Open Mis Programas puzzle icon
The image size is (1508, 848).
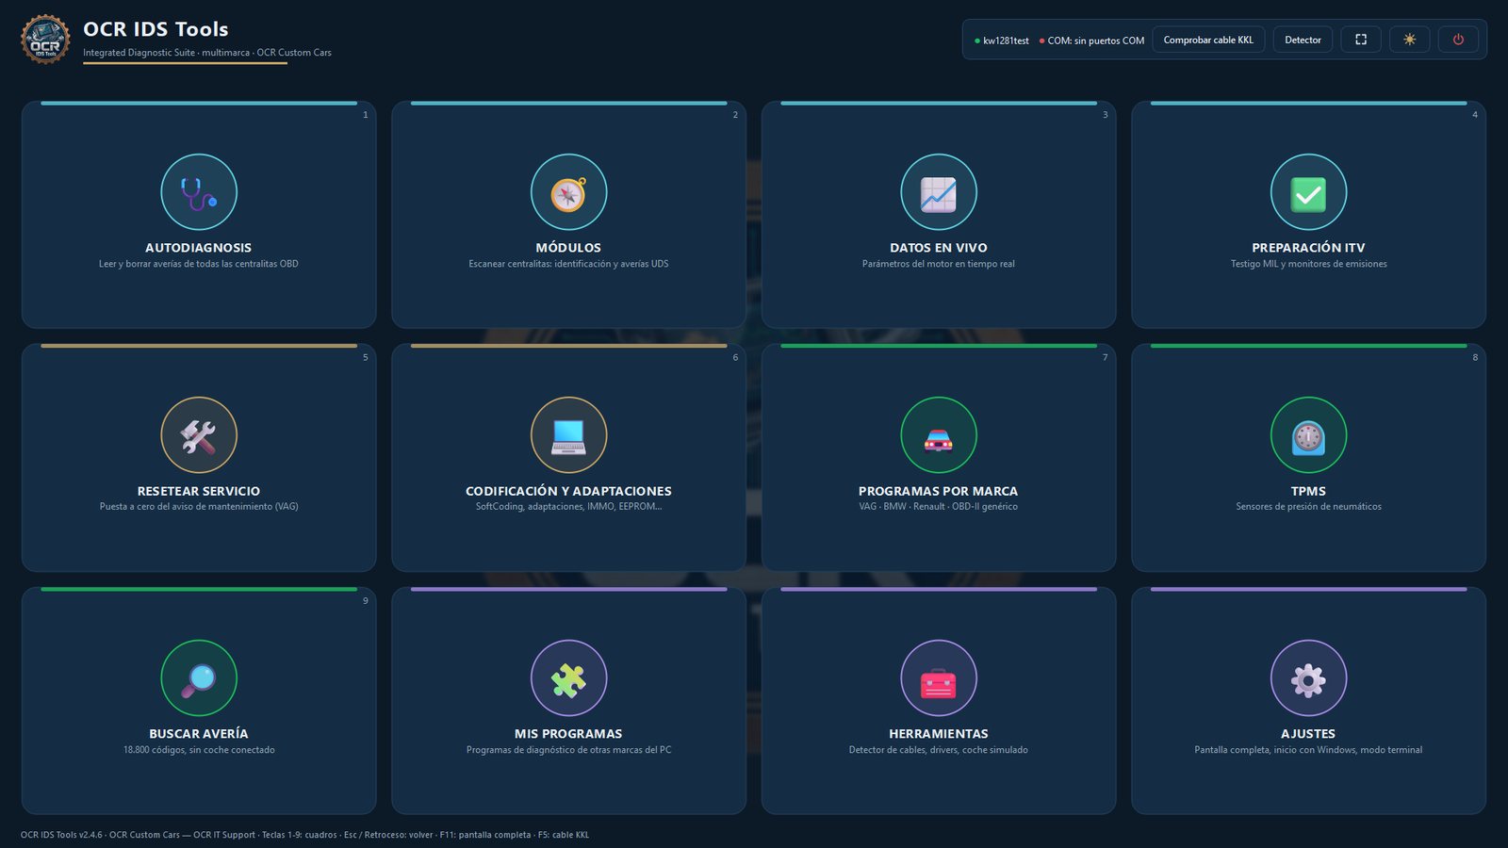(568, 678)
